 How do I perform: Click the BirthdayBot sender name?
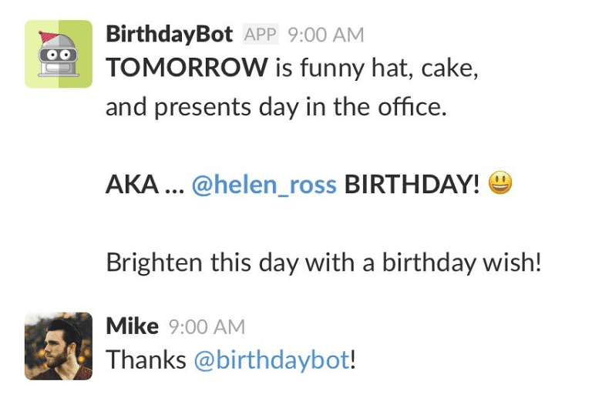[169, 35]
